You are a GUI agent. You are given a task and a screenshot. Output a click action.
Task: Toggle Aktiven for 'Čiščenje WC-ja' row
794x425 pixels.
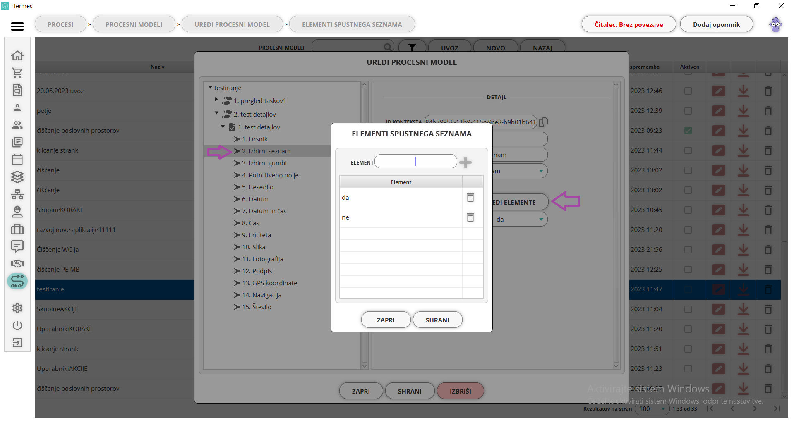point(688,250)
